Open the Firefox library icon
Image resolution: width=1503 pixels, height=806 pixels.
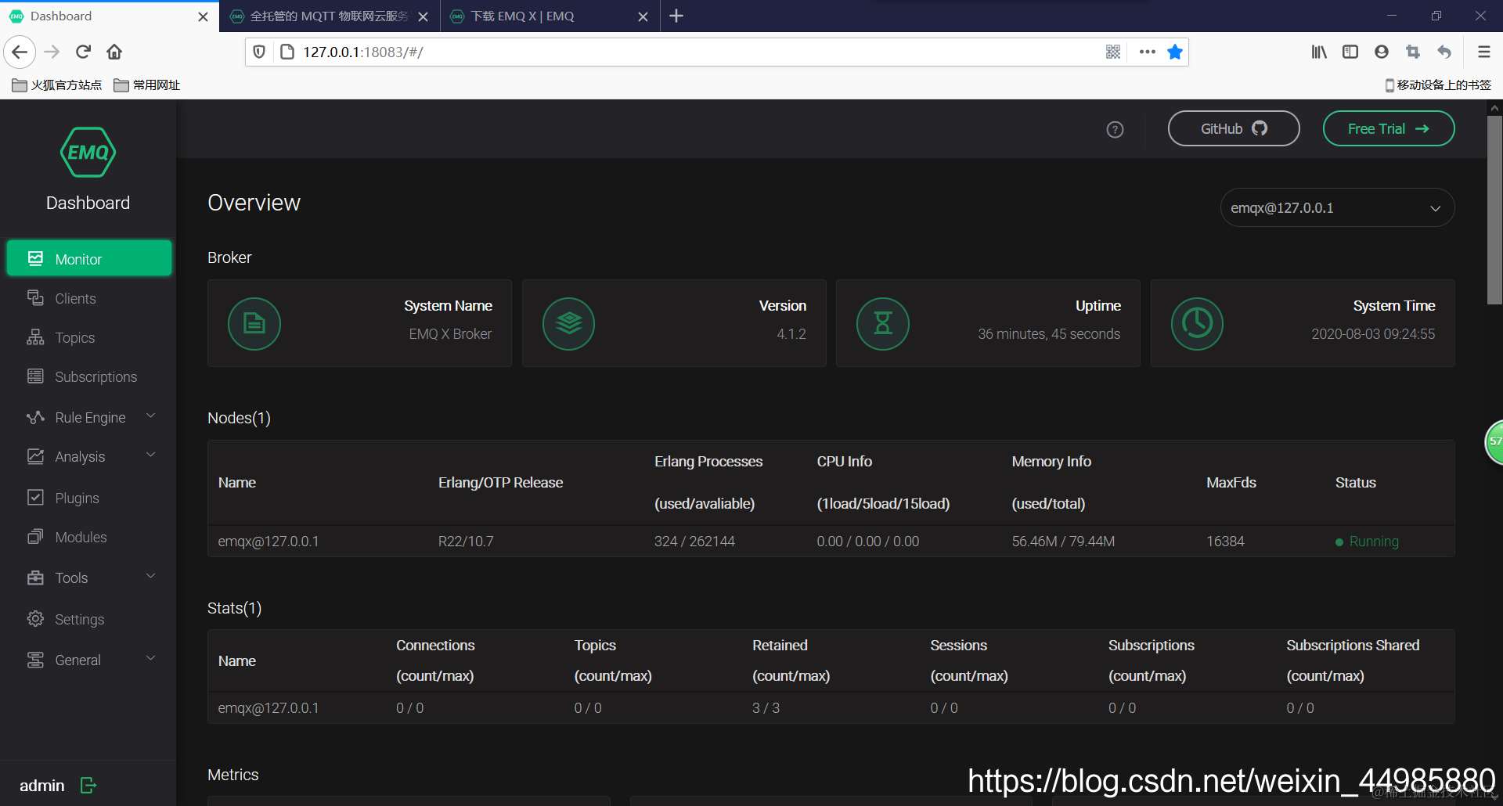pos(1319,52)
